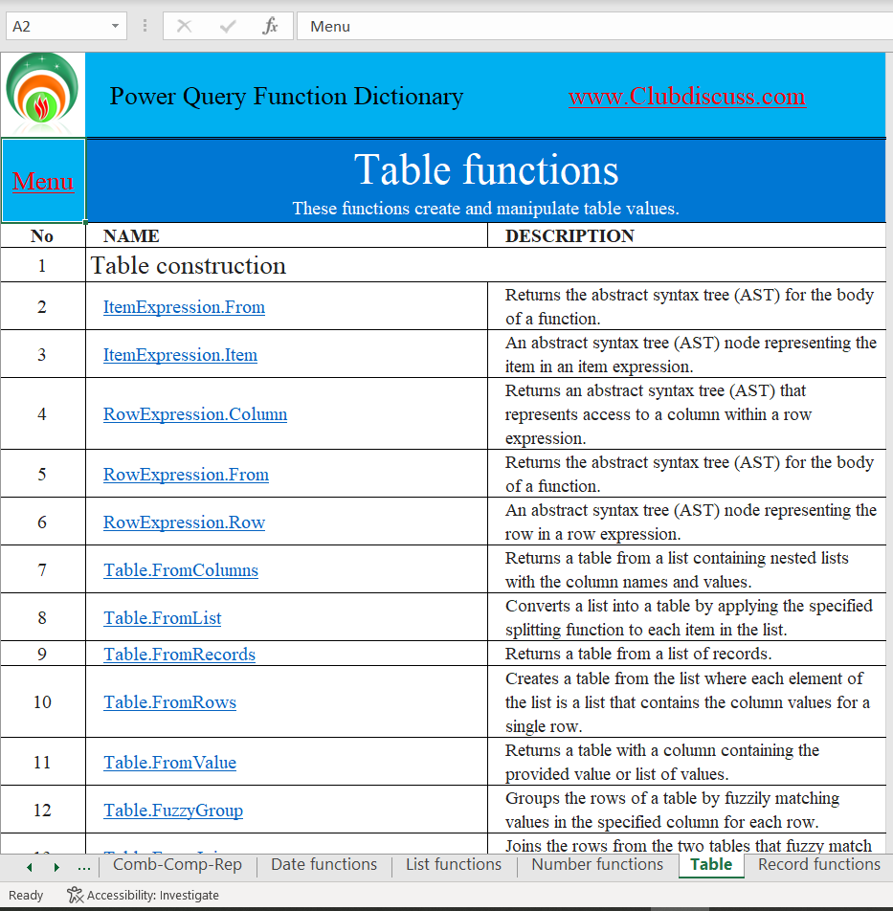Viewport: 893px width, 911px height.
Task: Open the RowExpression.From link
Action: (x=186, y=474)
